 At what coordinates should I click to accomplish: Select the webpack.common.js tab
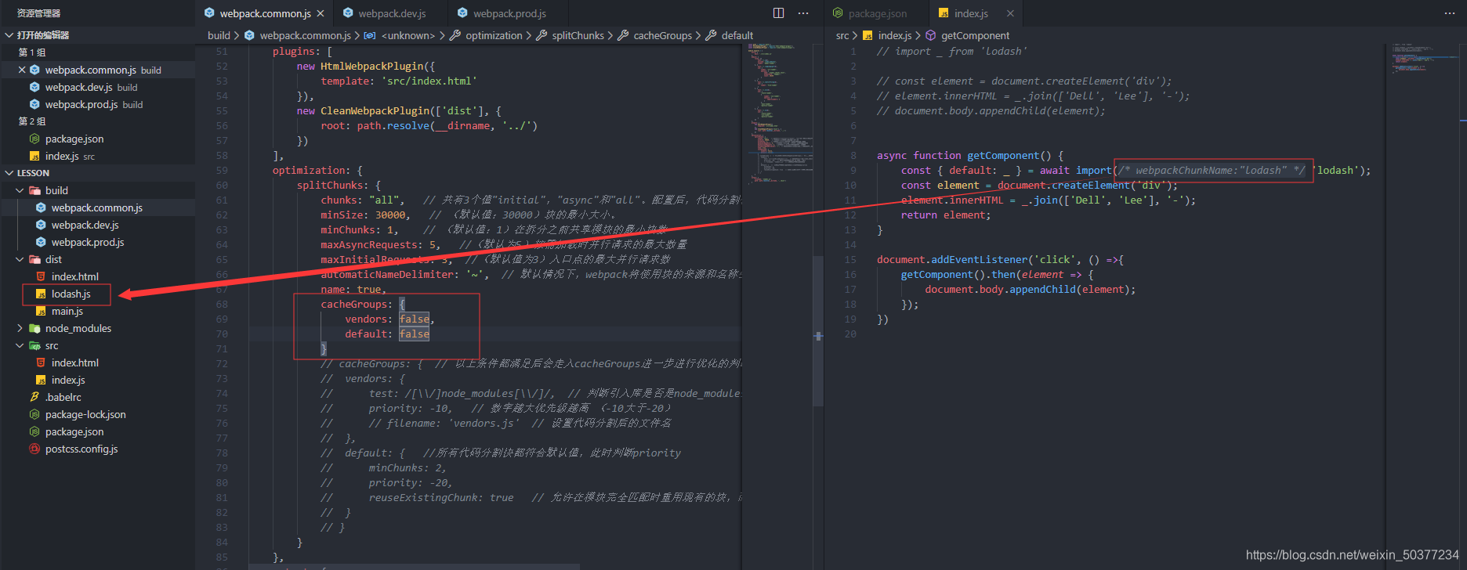point(265,13)
